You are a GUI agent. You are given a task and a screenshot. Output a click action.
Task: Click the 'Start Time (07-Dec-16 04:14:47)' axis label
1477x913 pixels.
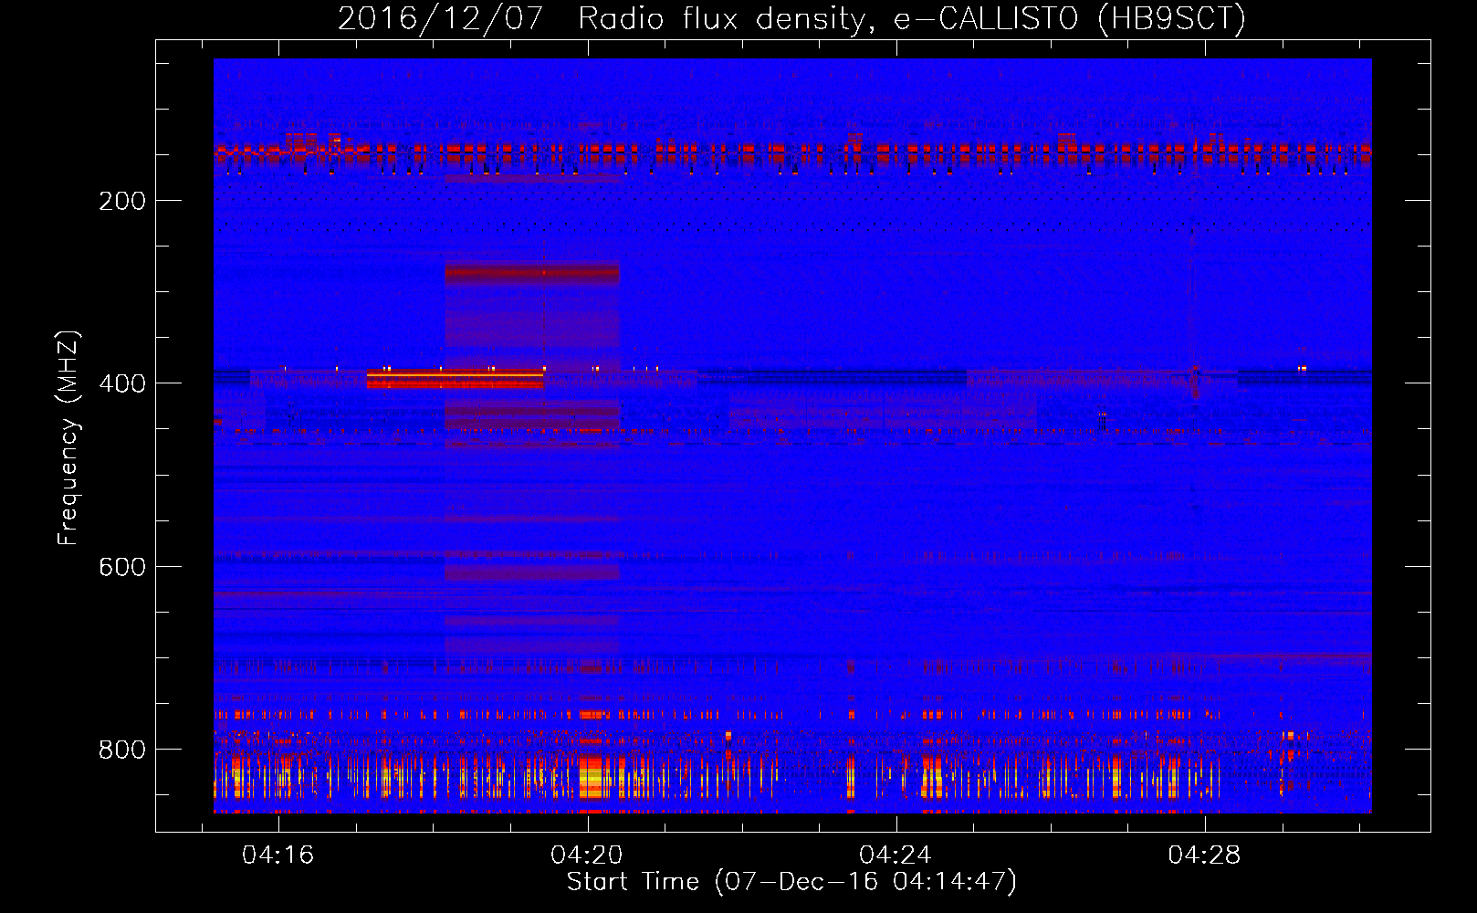[791, 882]
